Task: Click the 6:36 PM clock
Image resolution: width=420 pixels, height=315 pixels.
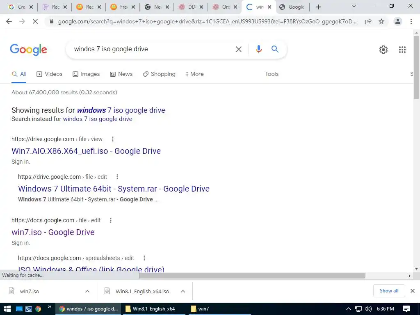Action: (385, 309)
